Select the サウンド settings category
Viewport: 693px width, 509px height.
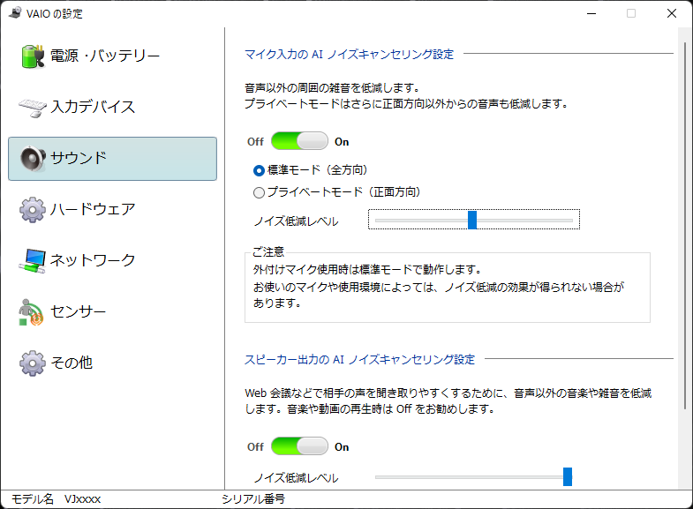click(x=112, y=159)
